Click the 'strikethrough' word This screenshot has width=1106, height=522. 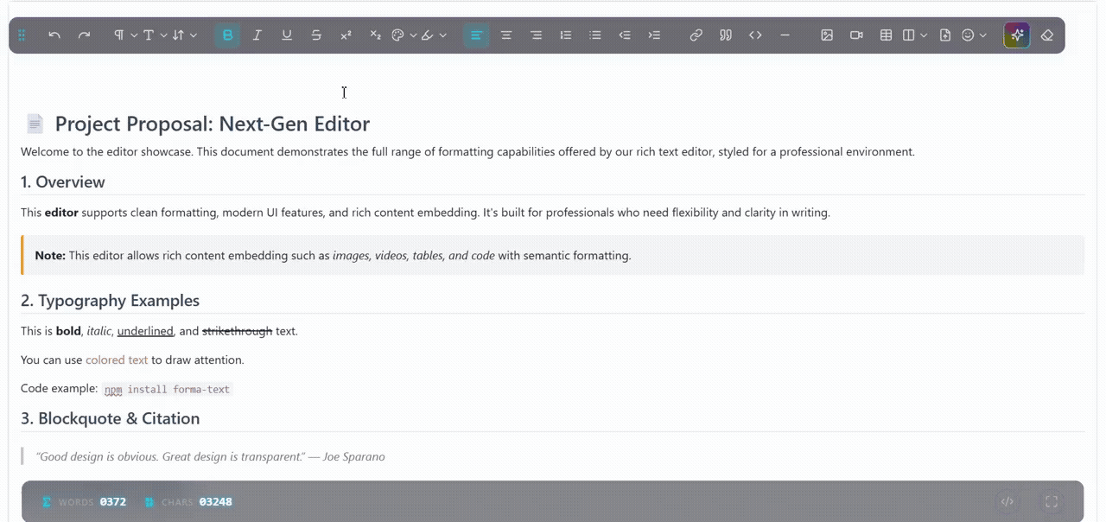(x=237, y=331)
